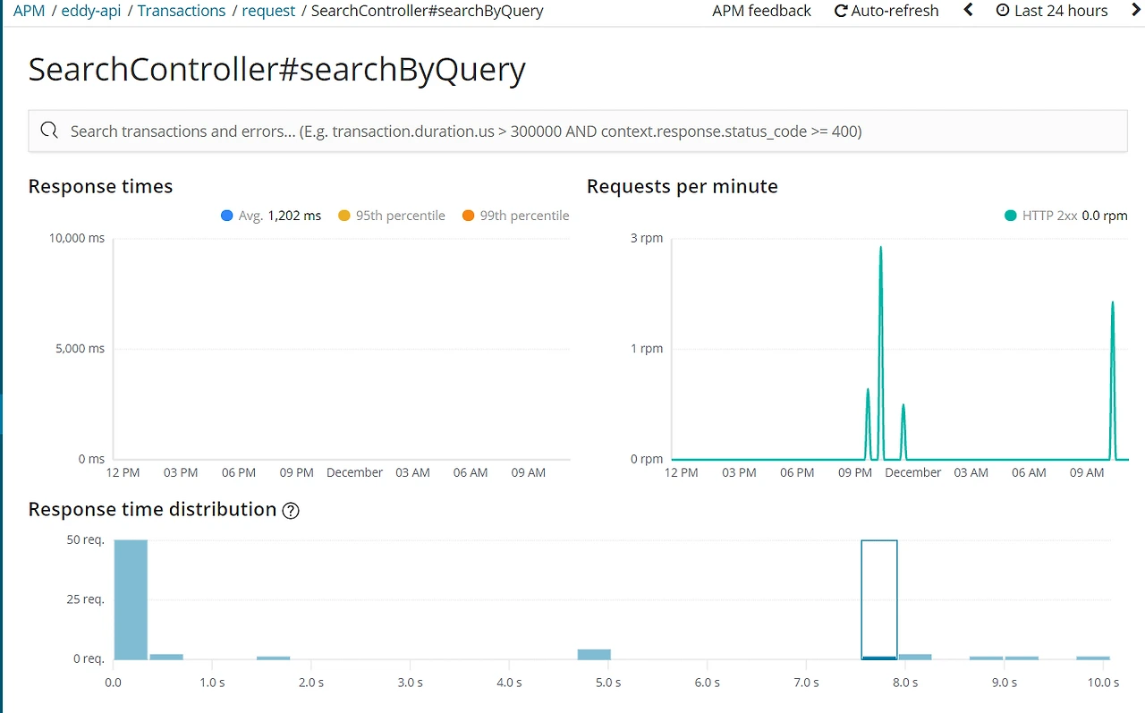The height and width of the screenshot is (713, 1145).
Task: Click the tallest spike in Requests per minute
Action: coord(881,352)
